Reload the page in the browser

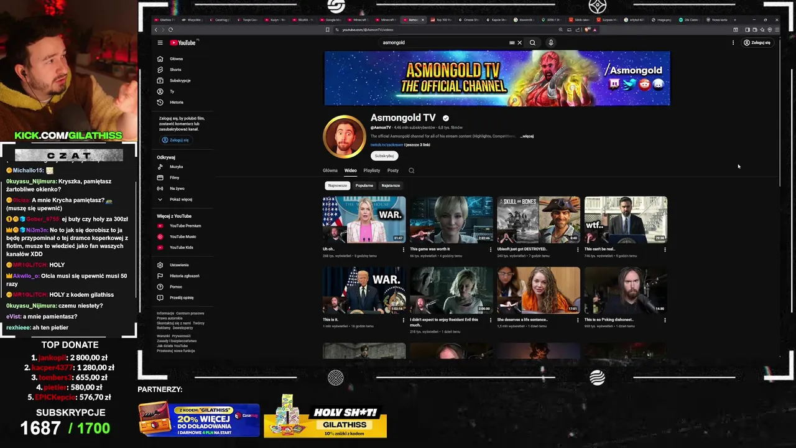[170, 30]
